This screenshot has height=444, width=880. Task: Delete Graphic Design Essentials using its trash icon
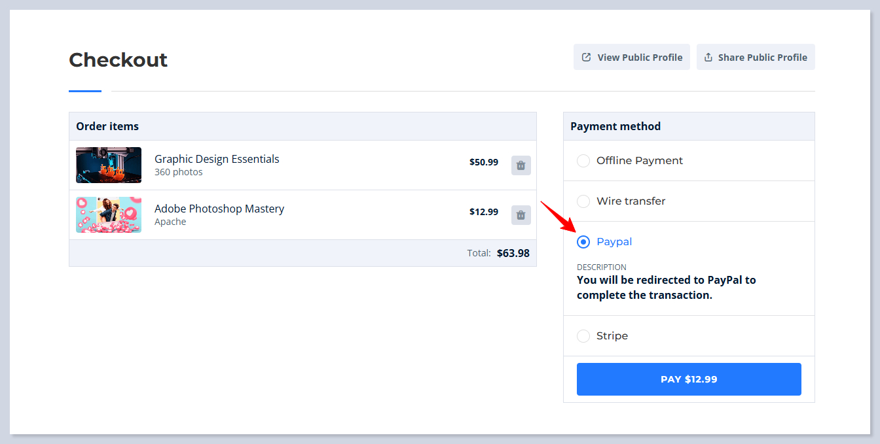521,165
